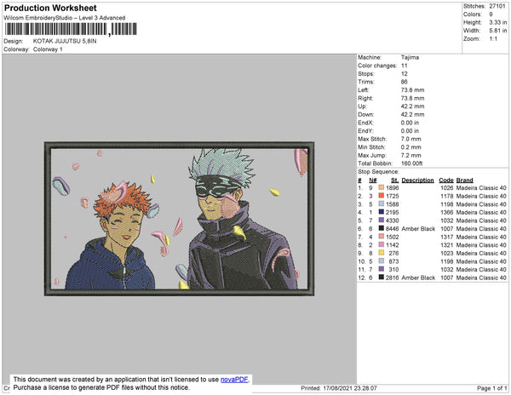
Task: Click the 'Description' column header
Action: click(x=418, y=180)
